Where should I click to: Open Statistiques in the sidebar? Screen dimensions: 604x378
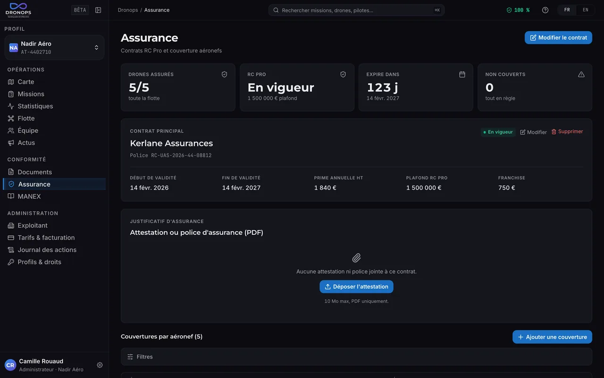pos(54,106)
